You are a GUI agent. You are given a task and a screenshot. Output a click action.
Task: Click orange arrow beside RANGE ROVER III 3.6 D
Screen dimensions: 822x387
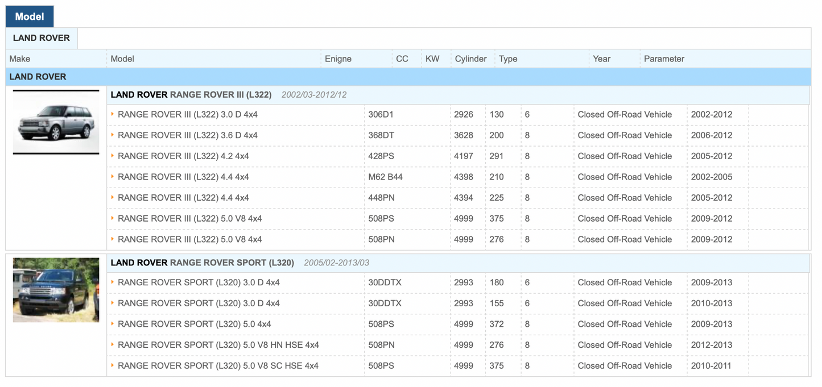pos(113,135)
